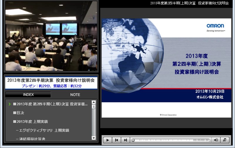Image resolution: width=235 pixels, height=148 pixels.
Task: Select index item 2013年度 第2四半期(上期)決算 投資家様…
Action: click(x=51, y=104)
